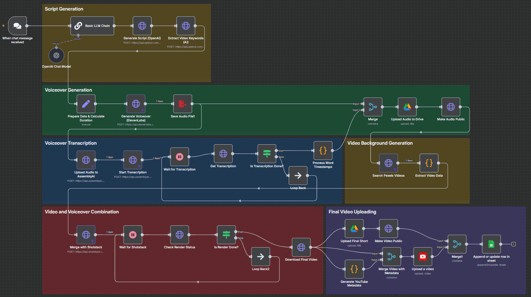
Task: Open the OpenAI Chat Model node
Action: (x=56, y=55)
